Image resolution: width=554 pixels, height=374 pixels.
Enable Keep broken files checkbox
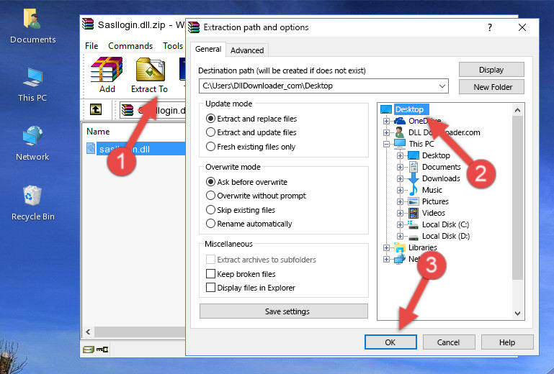point(211,274)
